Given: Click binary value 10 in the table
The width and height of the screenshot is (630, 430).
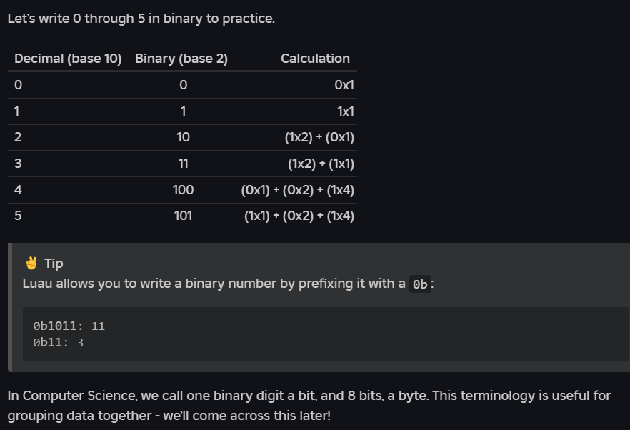Looking at the screenshot, I should click(x=183, y=137).
